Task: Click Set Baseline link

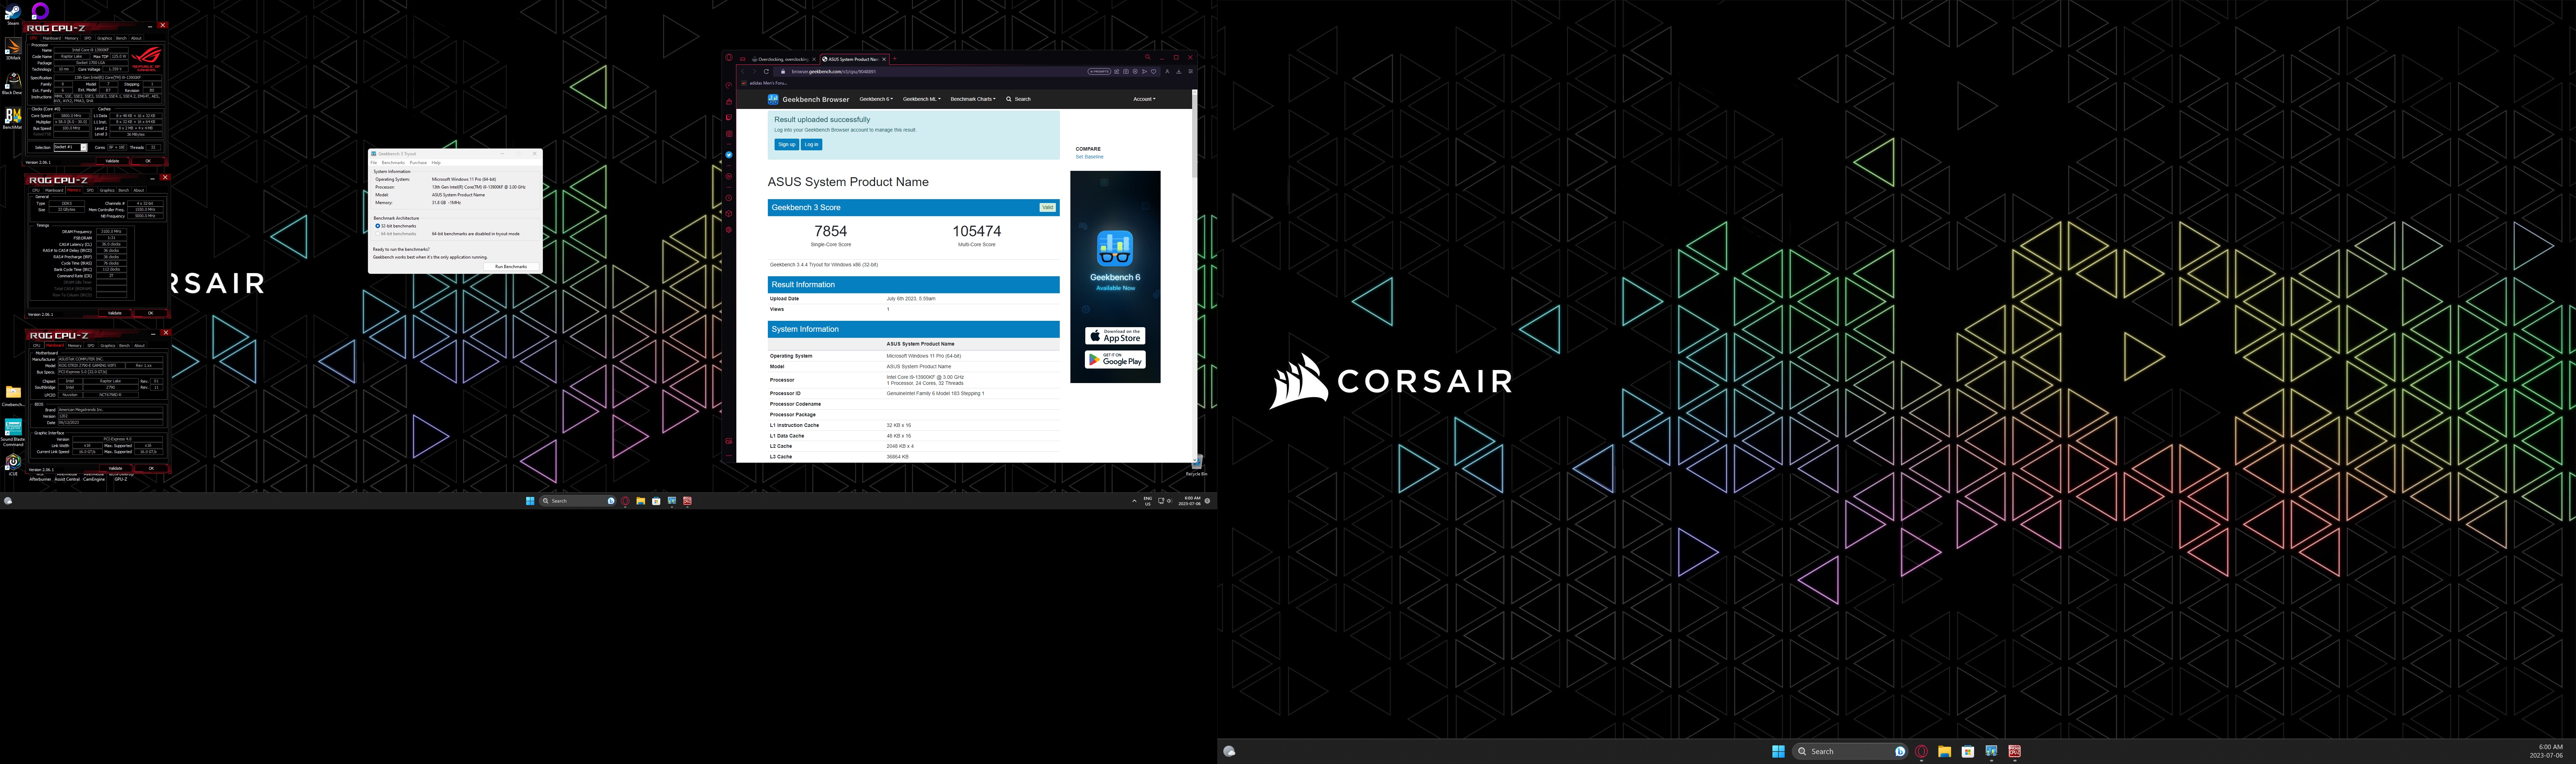Action: coord(1090,157)
